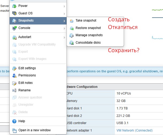Open the VM in a new window
The width and height of the screenshot is (163, 135).
tap(34, 130)
